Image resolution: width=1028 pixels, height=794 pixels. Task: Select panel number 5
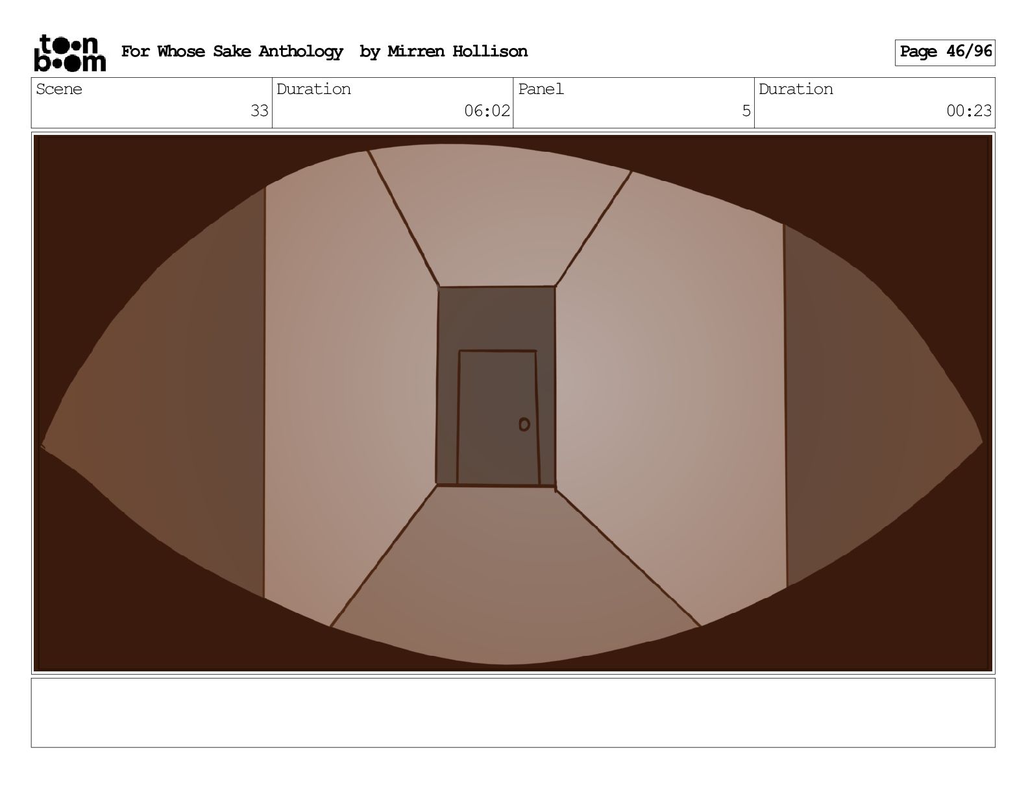[x=746, y=111]
